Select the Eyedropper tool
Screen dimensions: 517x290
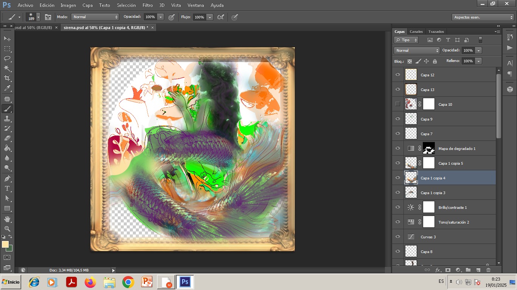click(x=7, y=88)
